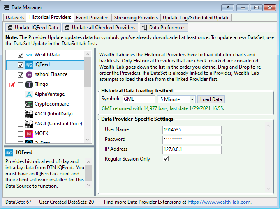Open Data Preferences
The image size is (280, 209).
point(164,28)
